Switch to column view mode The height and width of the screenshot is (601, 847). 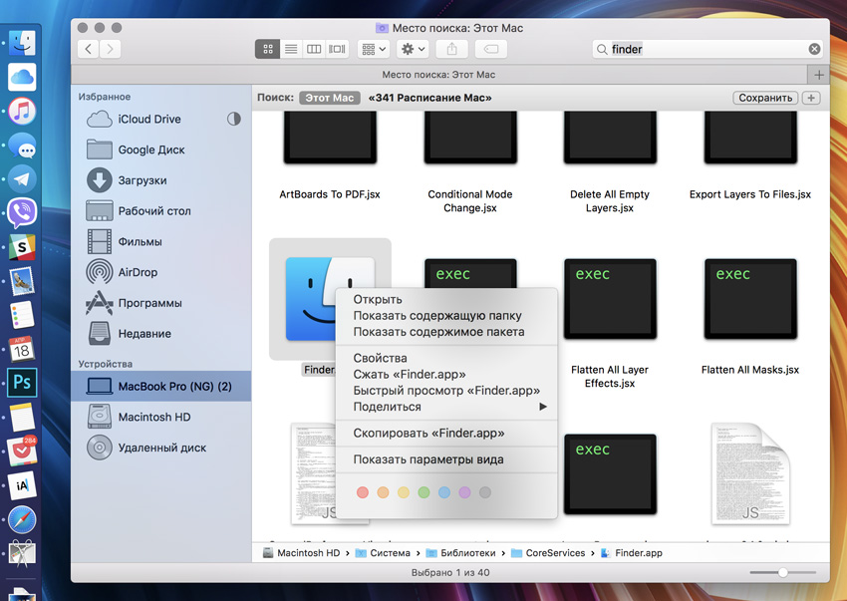314,49
